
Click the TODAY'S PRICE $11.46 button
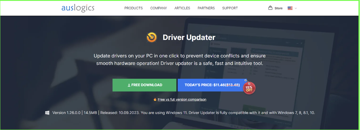tap(212, 85)
